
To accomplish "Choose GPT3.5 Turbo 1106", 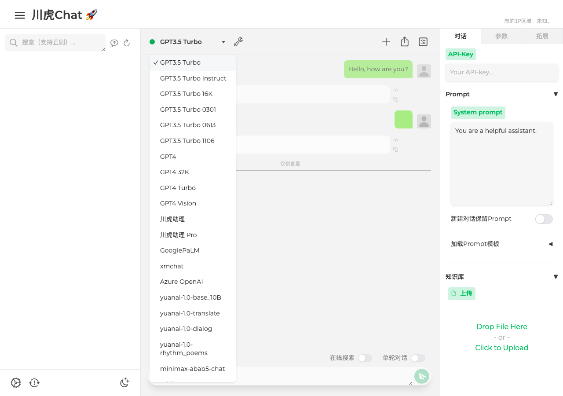I will [x=193, y=141].
